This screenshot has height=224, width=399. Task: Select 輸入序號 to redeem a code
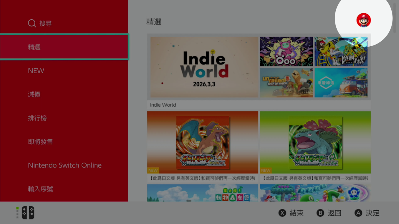tap(40, 189)
